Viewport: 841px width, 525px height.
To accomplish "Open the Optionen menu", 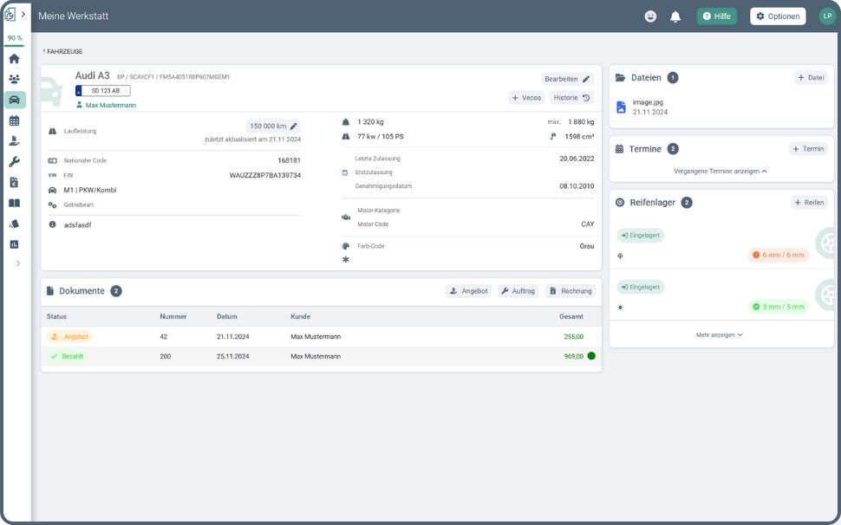I will 778,16.
